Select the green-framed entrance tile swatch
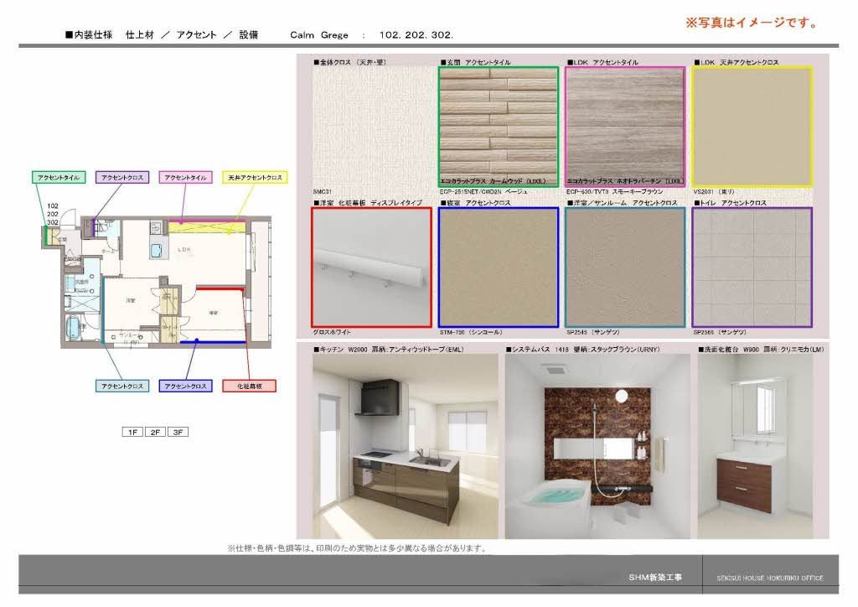 pos(499,127)
